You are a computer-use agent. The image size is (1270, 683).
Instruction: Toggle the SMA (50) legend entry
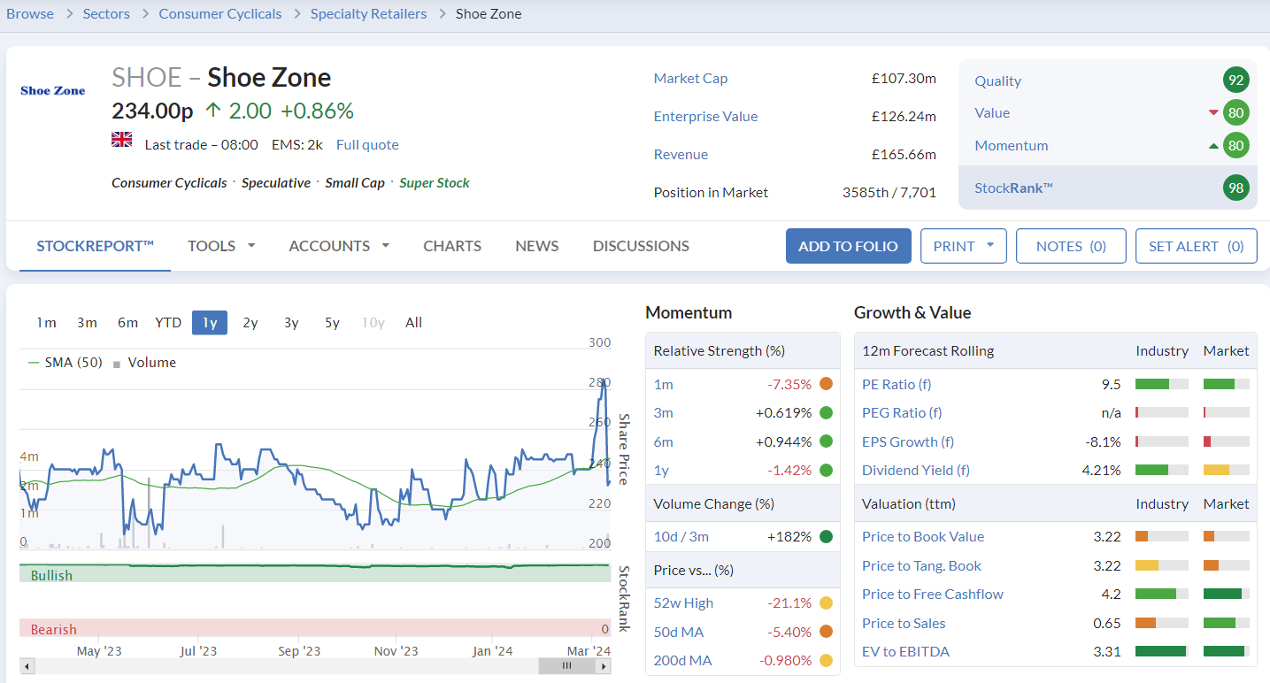pos(64,363)
